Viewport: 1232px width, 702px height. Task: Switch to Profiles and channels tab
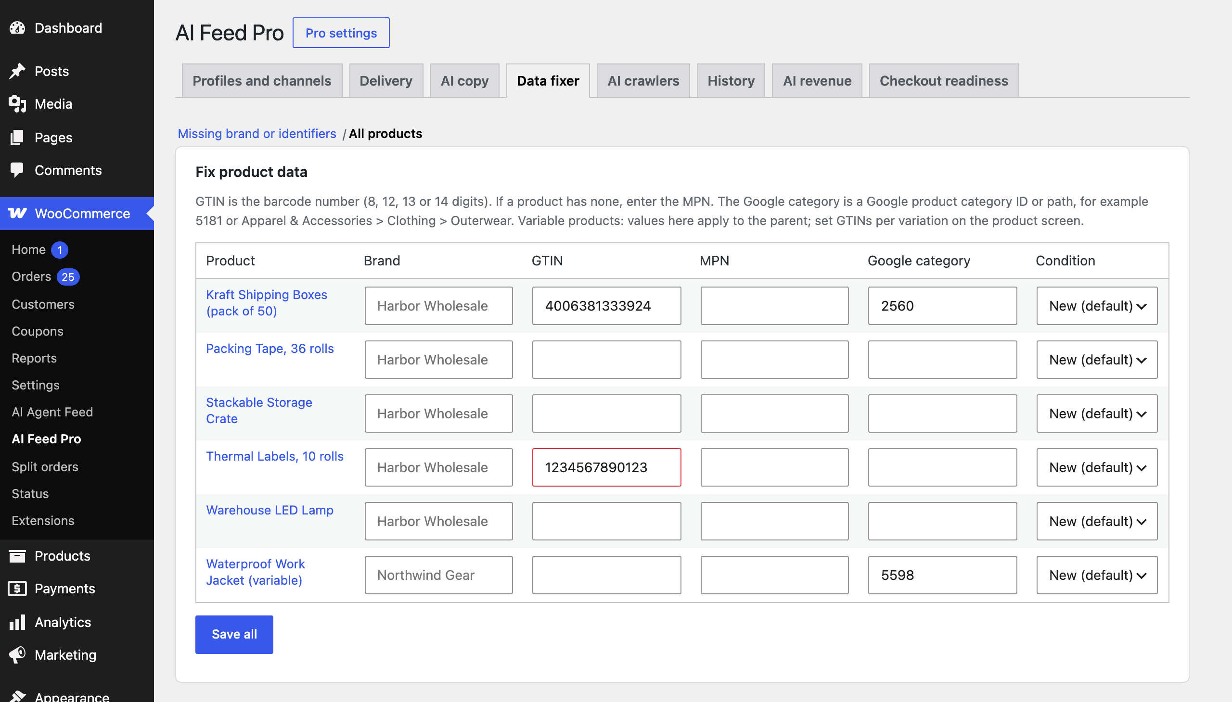click(262, 80)
